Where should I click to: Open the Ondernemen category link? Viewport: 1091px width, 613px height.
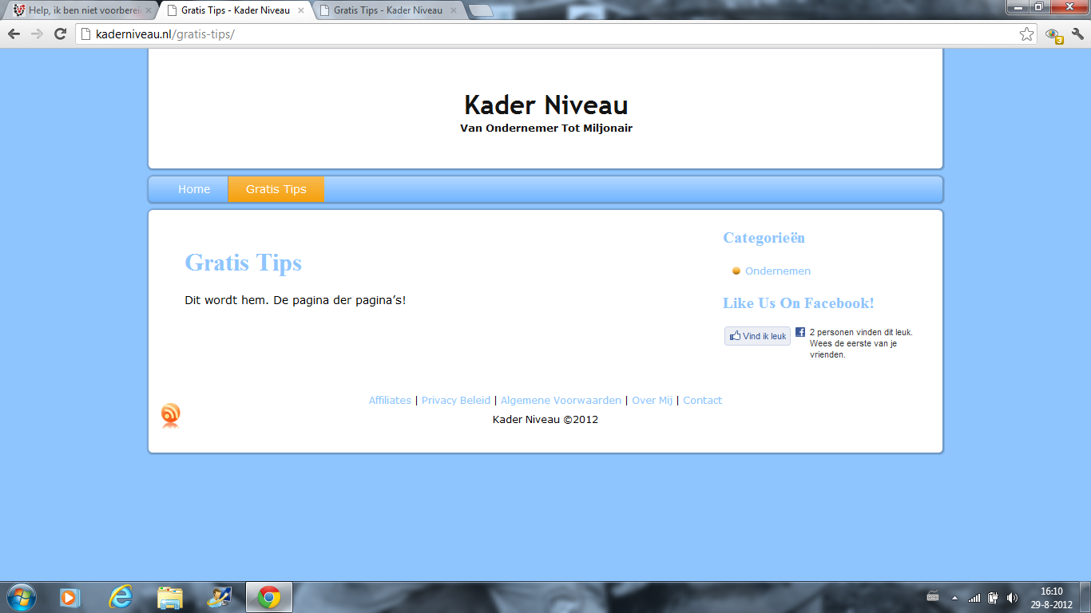pos(777,271)
